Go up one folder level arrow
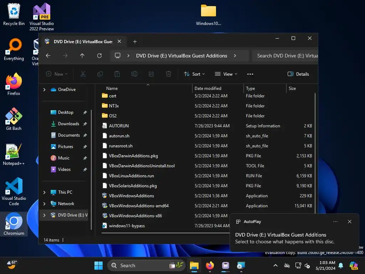 [82, 56]
